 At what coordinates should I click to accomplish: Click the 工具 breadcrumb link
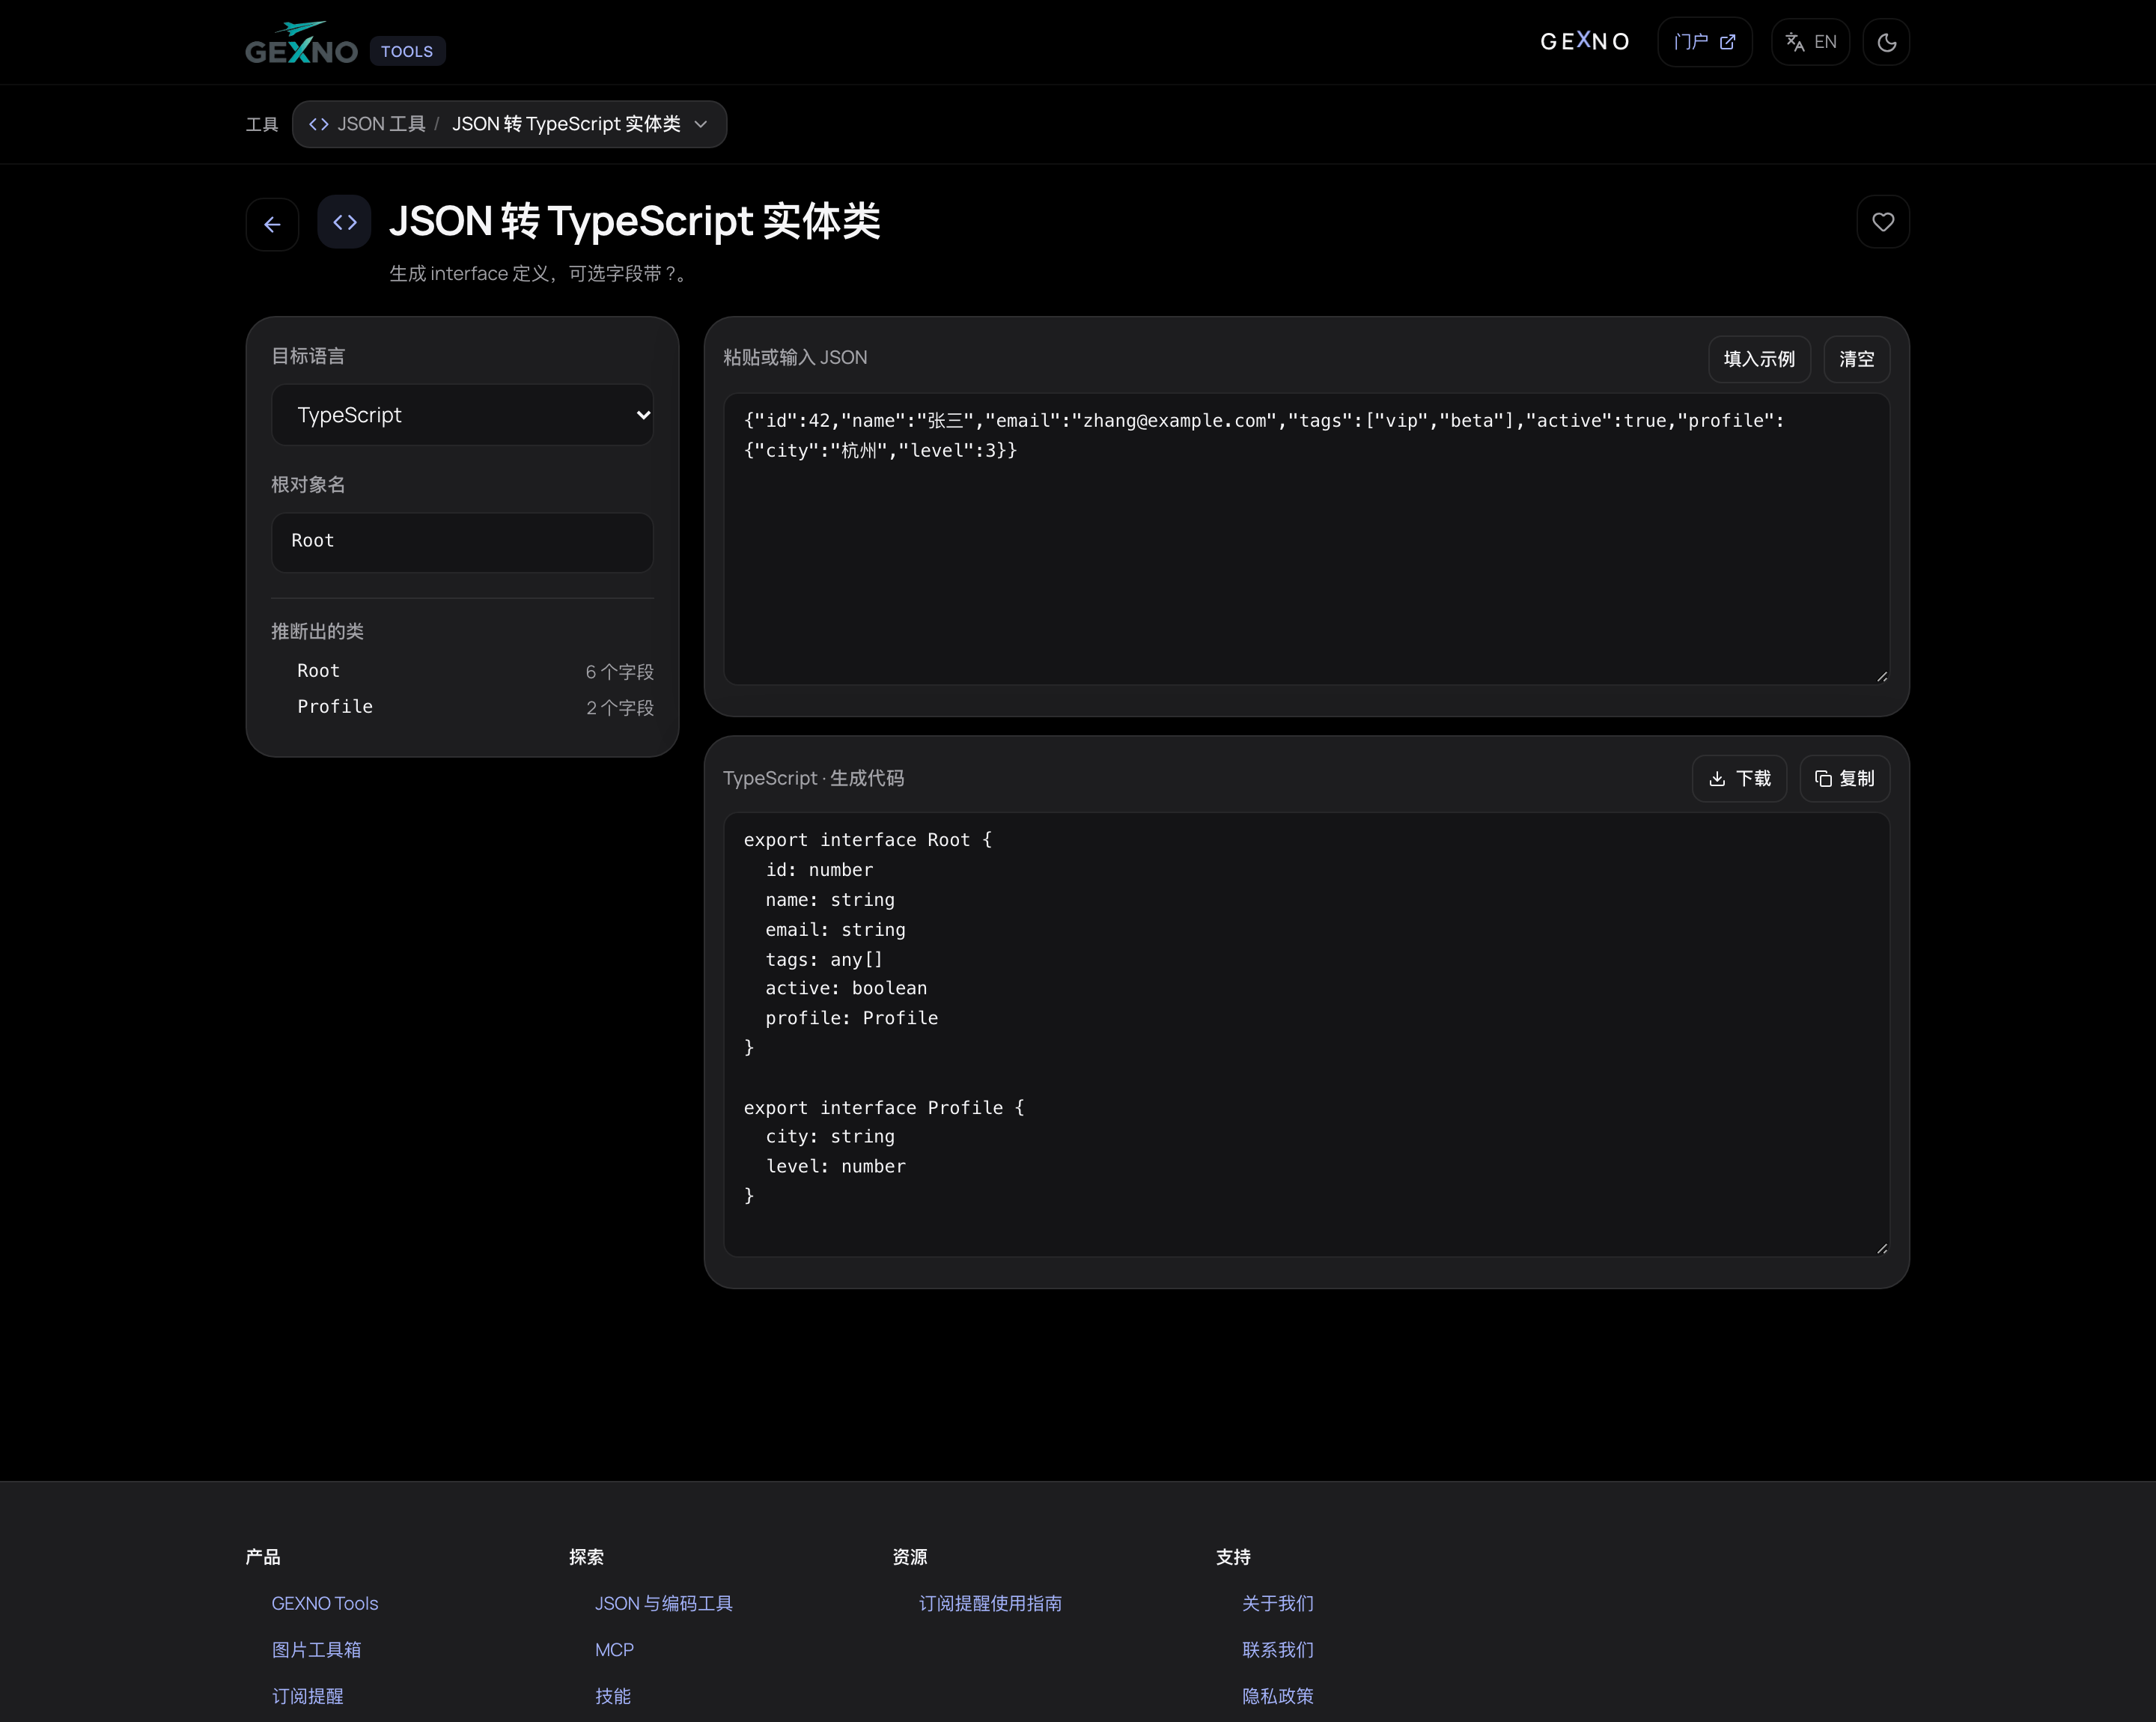262,124
